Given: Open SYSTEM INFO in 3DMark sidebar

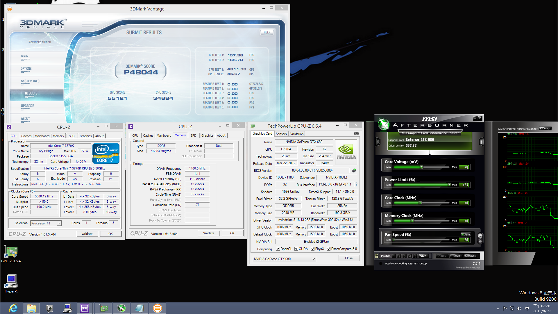Looking at the screenshot, I should [x=30, y=81].
